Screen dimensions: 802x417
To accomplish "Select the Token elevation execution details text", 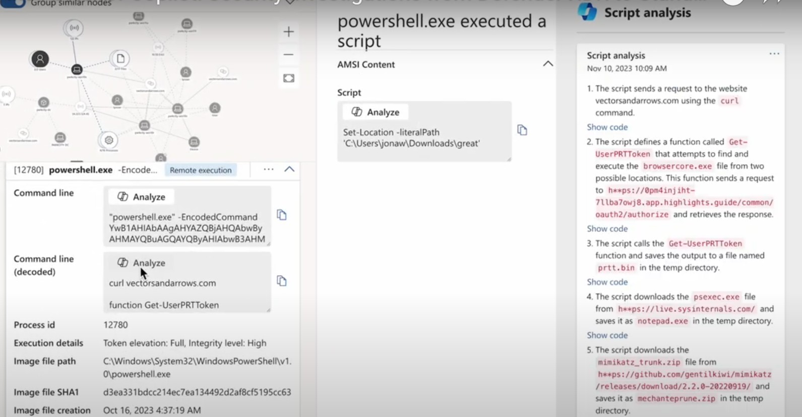I will click(184, 343).
